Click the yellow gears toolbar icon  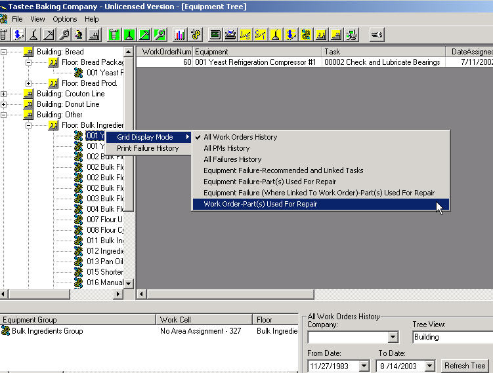(x=306, y=35)
